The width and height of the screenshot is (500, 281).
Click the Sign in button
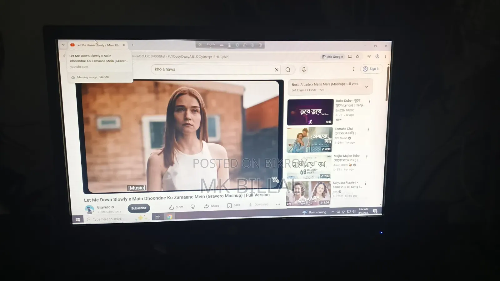point(371,69)
